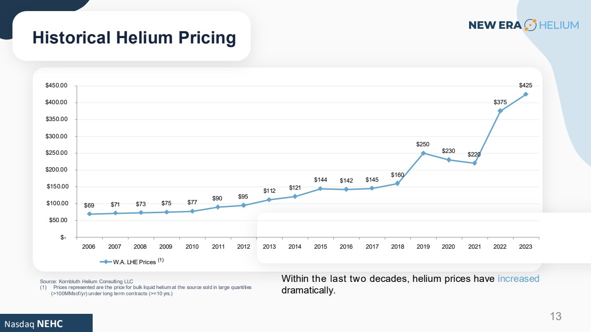Click the 2019 data marker labeled $250
Image resolution: width=591 pixels, height=332 pixels.
click(x=423, y=153)
